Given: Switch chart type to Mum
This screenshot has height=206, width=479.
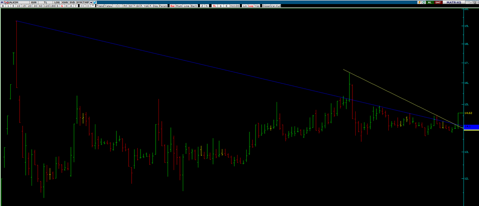Looking at the screenshot, I should pyautogui.click(x=179, y=6).
